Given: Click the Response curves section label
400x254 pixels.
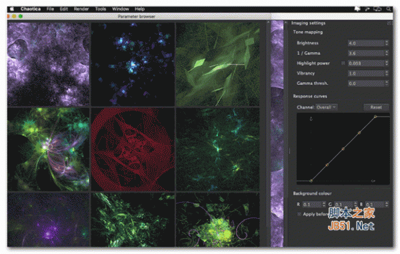Looking at the screenshot, I should pos(310,96).
